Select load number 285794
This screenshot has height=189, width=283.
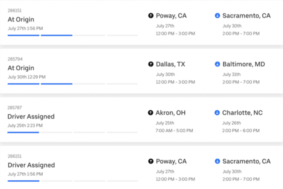tap(15, 59)
